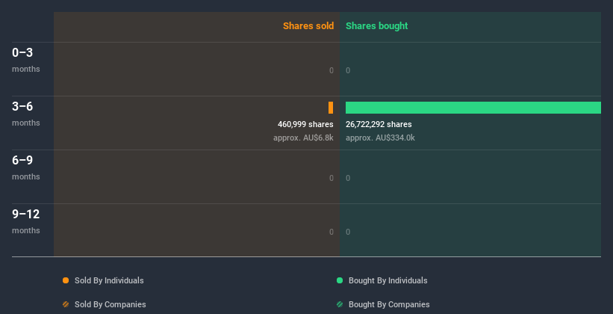Click the green Bought By Individuals legend dot

click(x=340, y=280)
